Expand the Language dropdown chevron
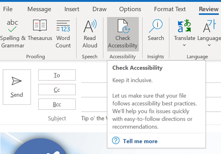This screenshot has height=154, width=221. (209, 45)
